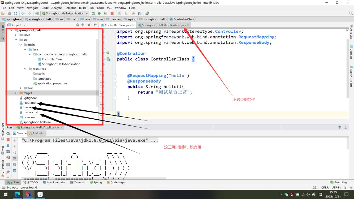This screenshot has width=354, height=199.
Task: Open Project Structure from toolbar
Action: (x=140, y=13)
